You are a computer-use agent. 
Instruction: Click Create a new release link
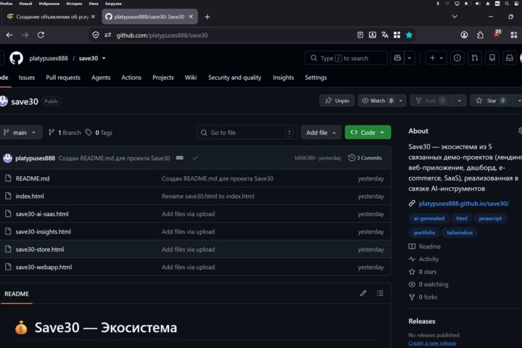432,343
